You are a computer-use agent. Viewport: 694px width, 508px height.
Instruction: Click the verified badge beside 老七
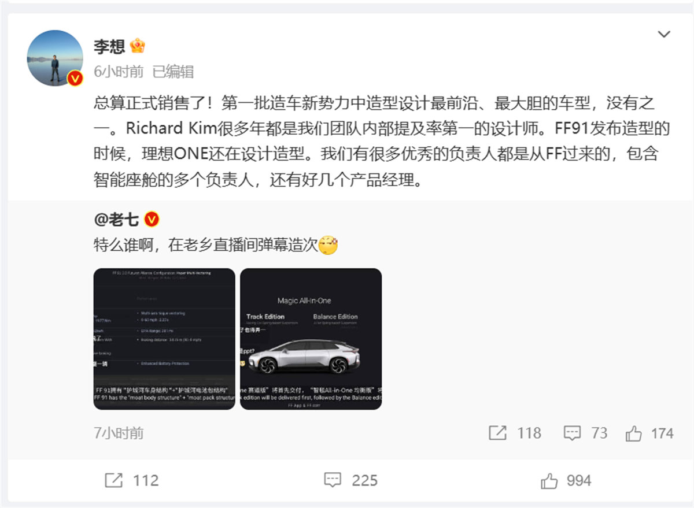(152, 220)
